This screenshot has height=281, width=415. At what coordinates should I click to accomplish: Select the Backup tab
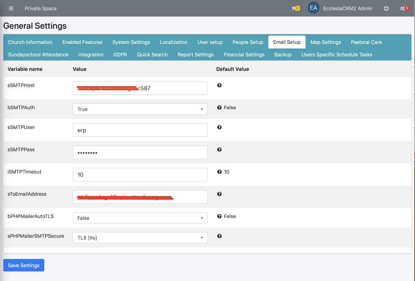click(283, 55)
